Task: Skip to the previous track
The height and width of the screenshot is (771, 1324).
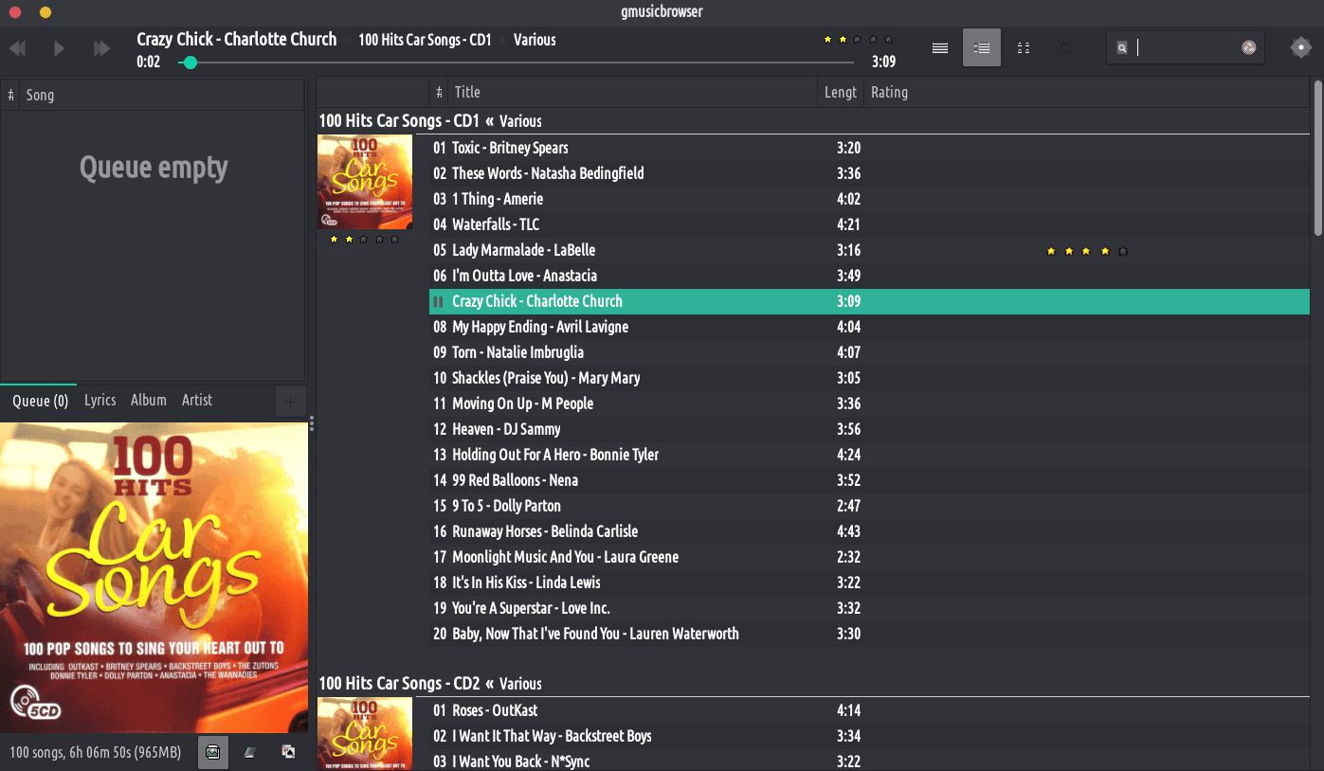Action: [x=18, y=48]
